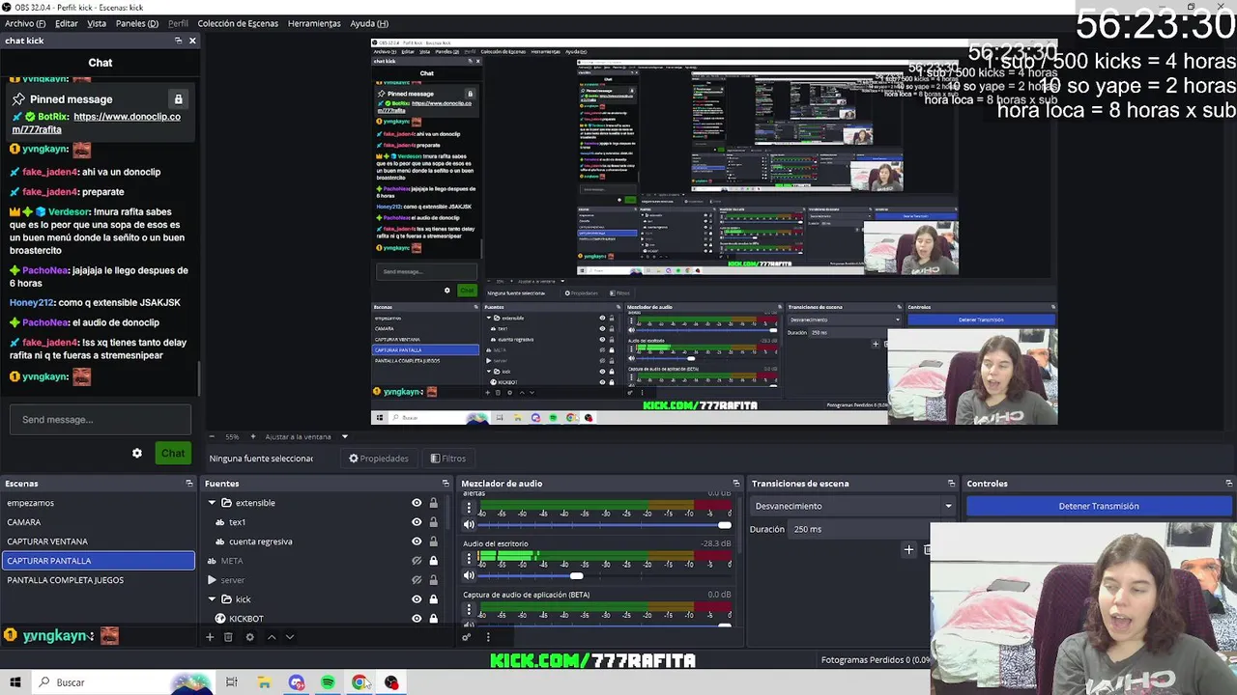This screenshot has width=1237, height=695.
Task: Delete selected source with trash icon
Action: pos(228,637)
